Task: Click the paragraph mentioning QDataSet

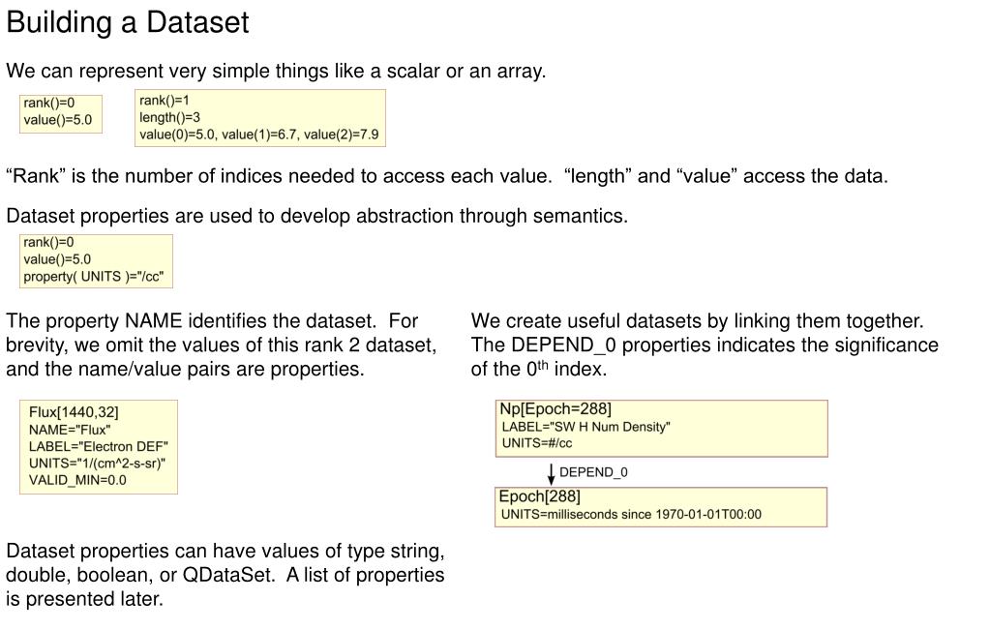Action: tap(225, 575)
